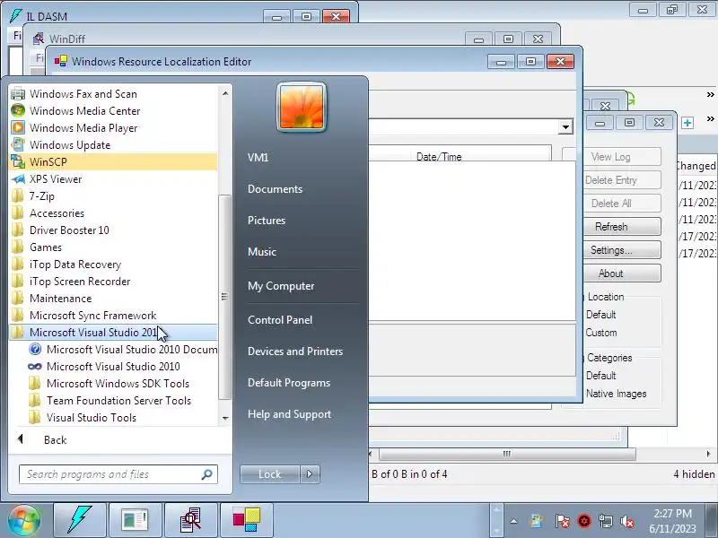Open My Computer from the Start menu

click(x=281, y=286)
